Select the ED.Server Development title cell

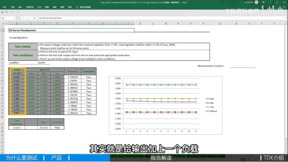[x=71, y=30]
